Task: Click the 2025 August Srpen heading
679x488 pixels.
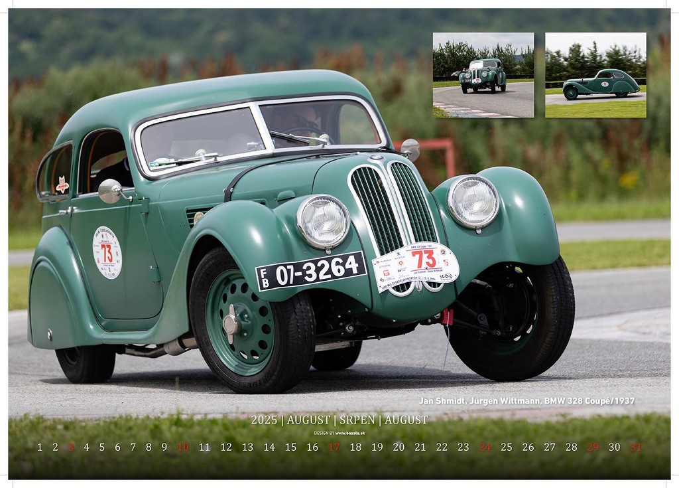Action: click(339, 420)
